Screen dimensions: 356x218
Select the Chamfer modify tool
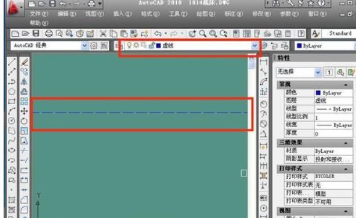tap(24, 200)
